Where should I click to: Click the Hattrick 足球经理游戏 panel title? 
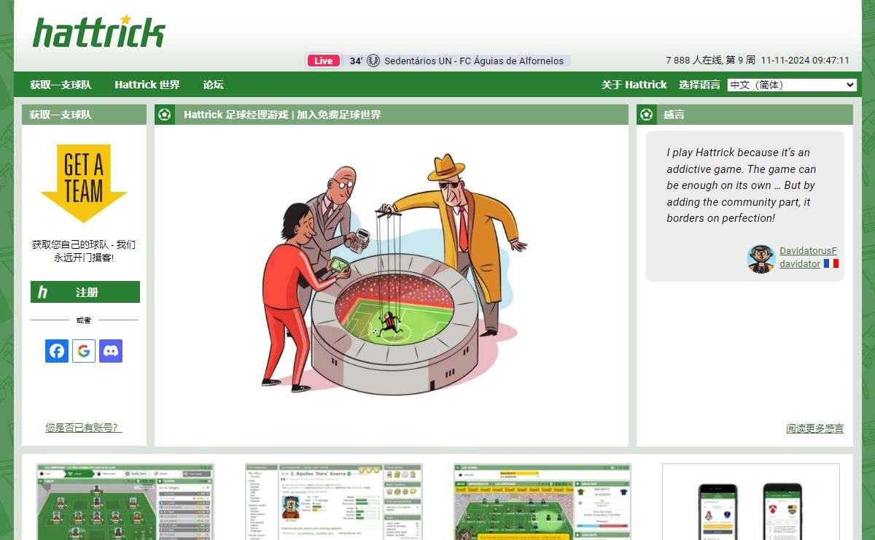[x=282, y=115]
